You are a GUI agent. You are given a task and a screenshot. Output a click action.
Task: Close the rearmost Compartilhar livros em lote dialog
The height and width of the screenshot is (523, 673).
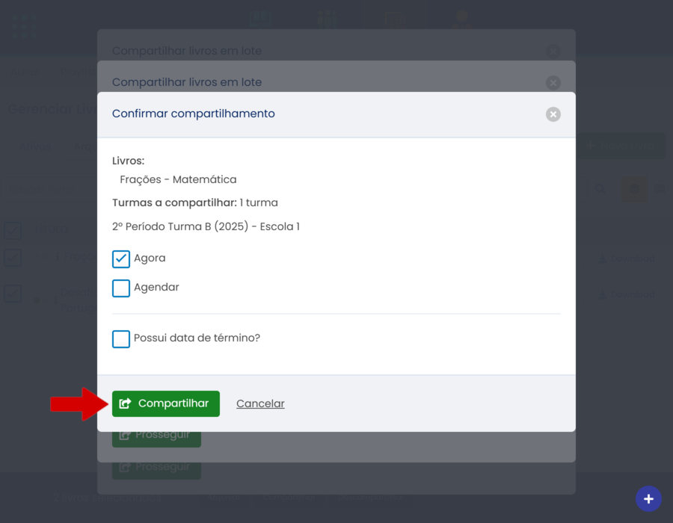pyautogui.click(x=553, y=52)
